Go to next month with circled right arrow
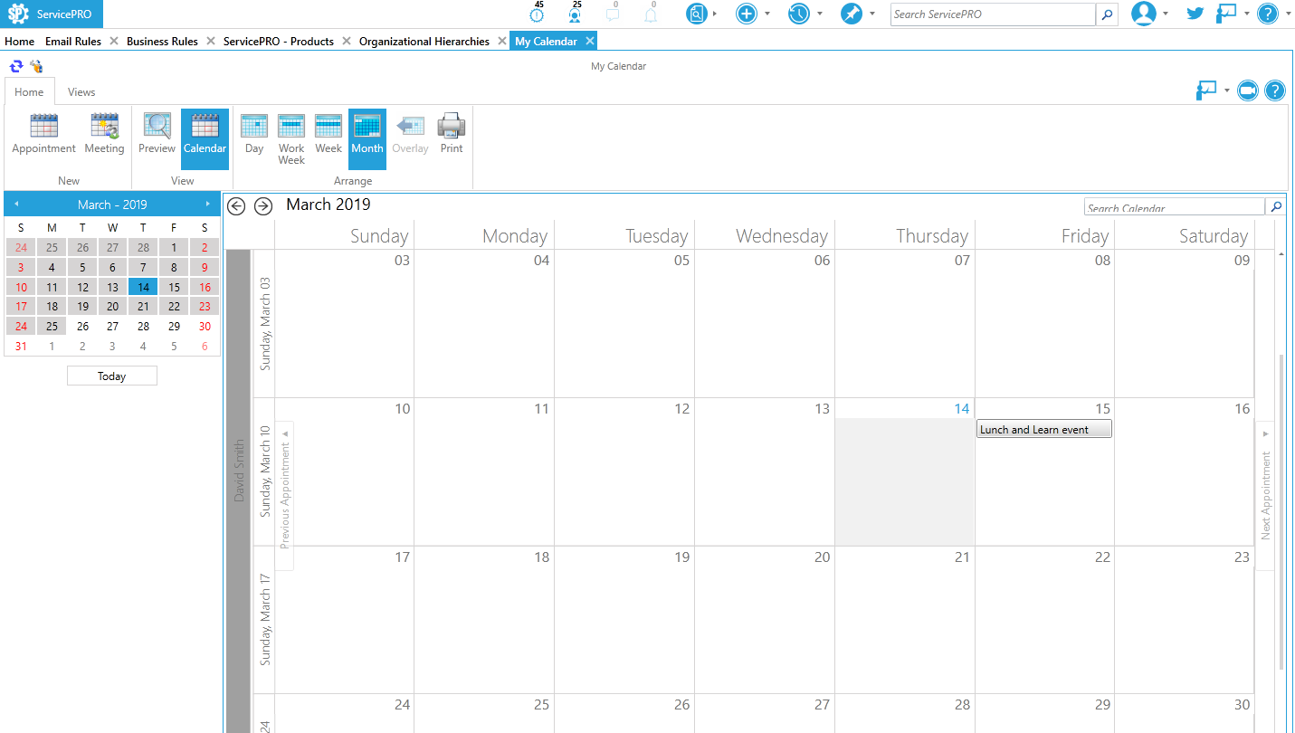1295x733 pixels. [263, 206]
